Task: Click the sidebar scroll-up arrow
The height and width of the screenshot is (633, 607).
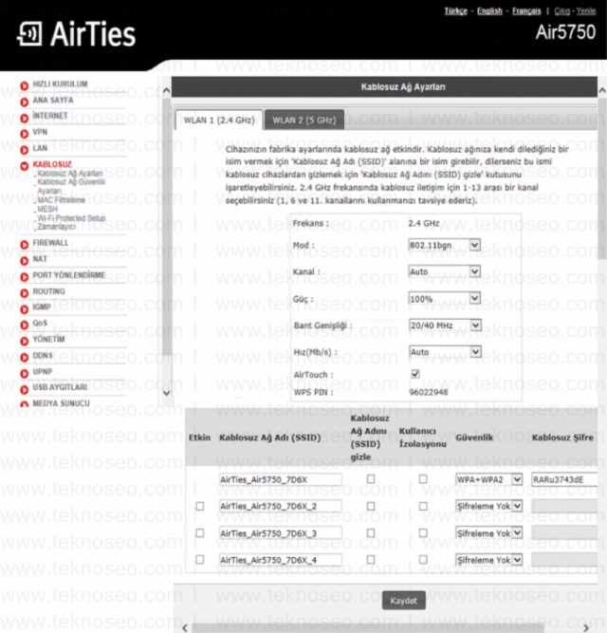Action: tap(167, 90)
